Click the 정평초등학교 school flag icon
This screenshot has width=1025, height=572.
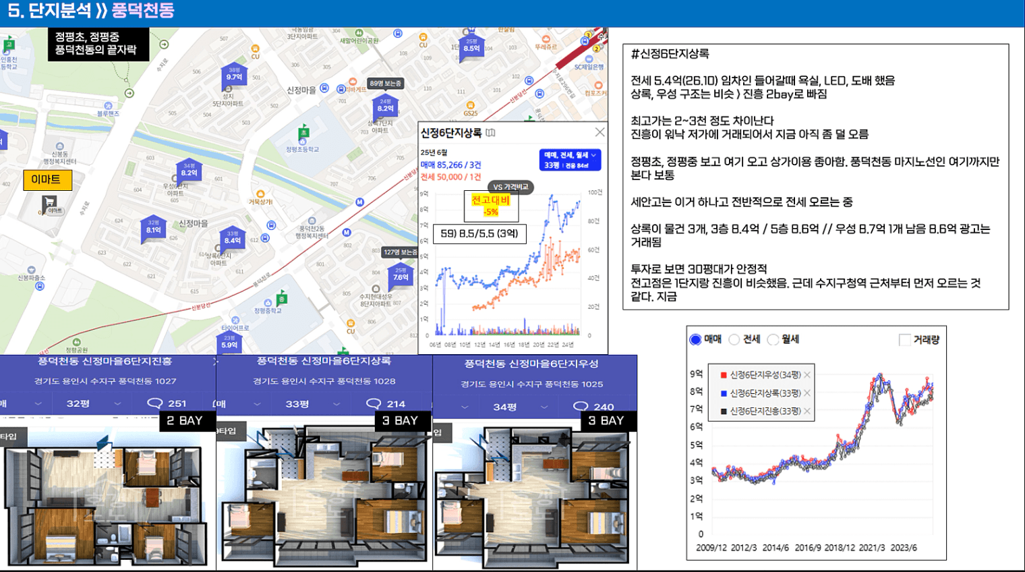pos(304,131)
